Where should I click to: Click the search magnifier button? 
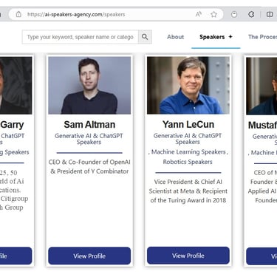point(145,37)
